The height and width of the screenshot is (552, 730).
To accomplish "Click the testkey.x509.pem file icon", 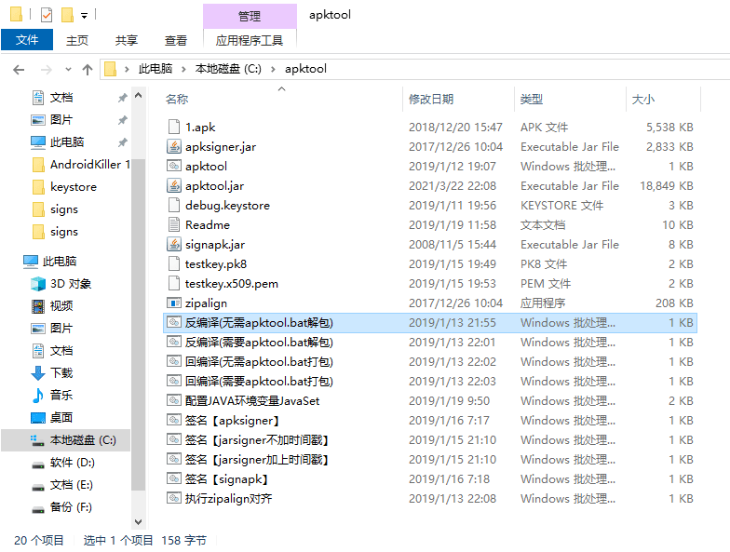I will tap(173, 283).
